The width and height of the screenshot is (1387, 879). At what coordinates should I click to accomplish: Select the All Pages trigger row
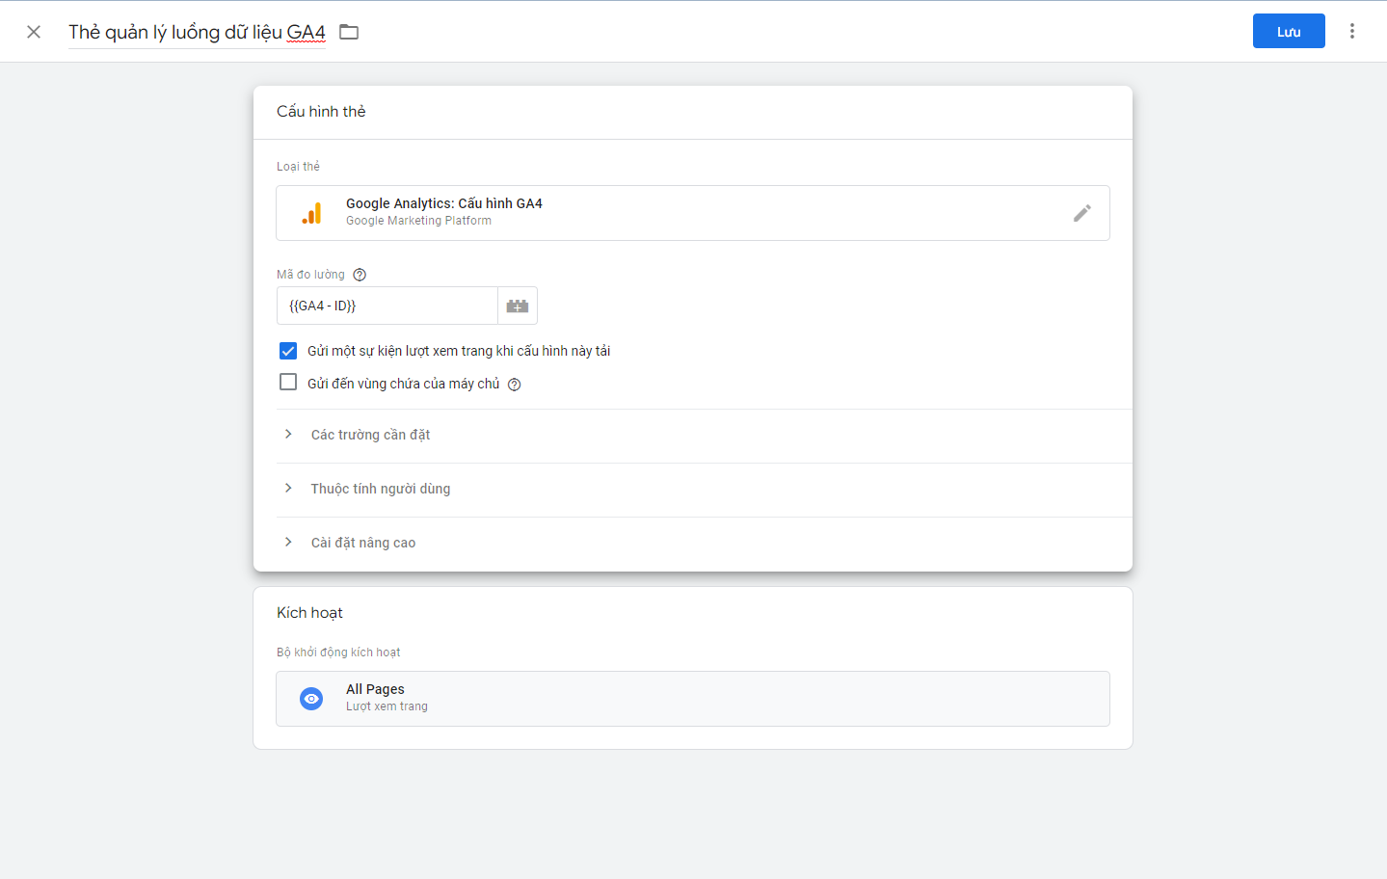point(693,699)
